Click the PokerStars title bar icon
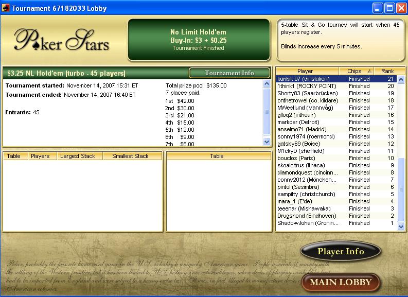408x297 pixels. click(6, 8)
